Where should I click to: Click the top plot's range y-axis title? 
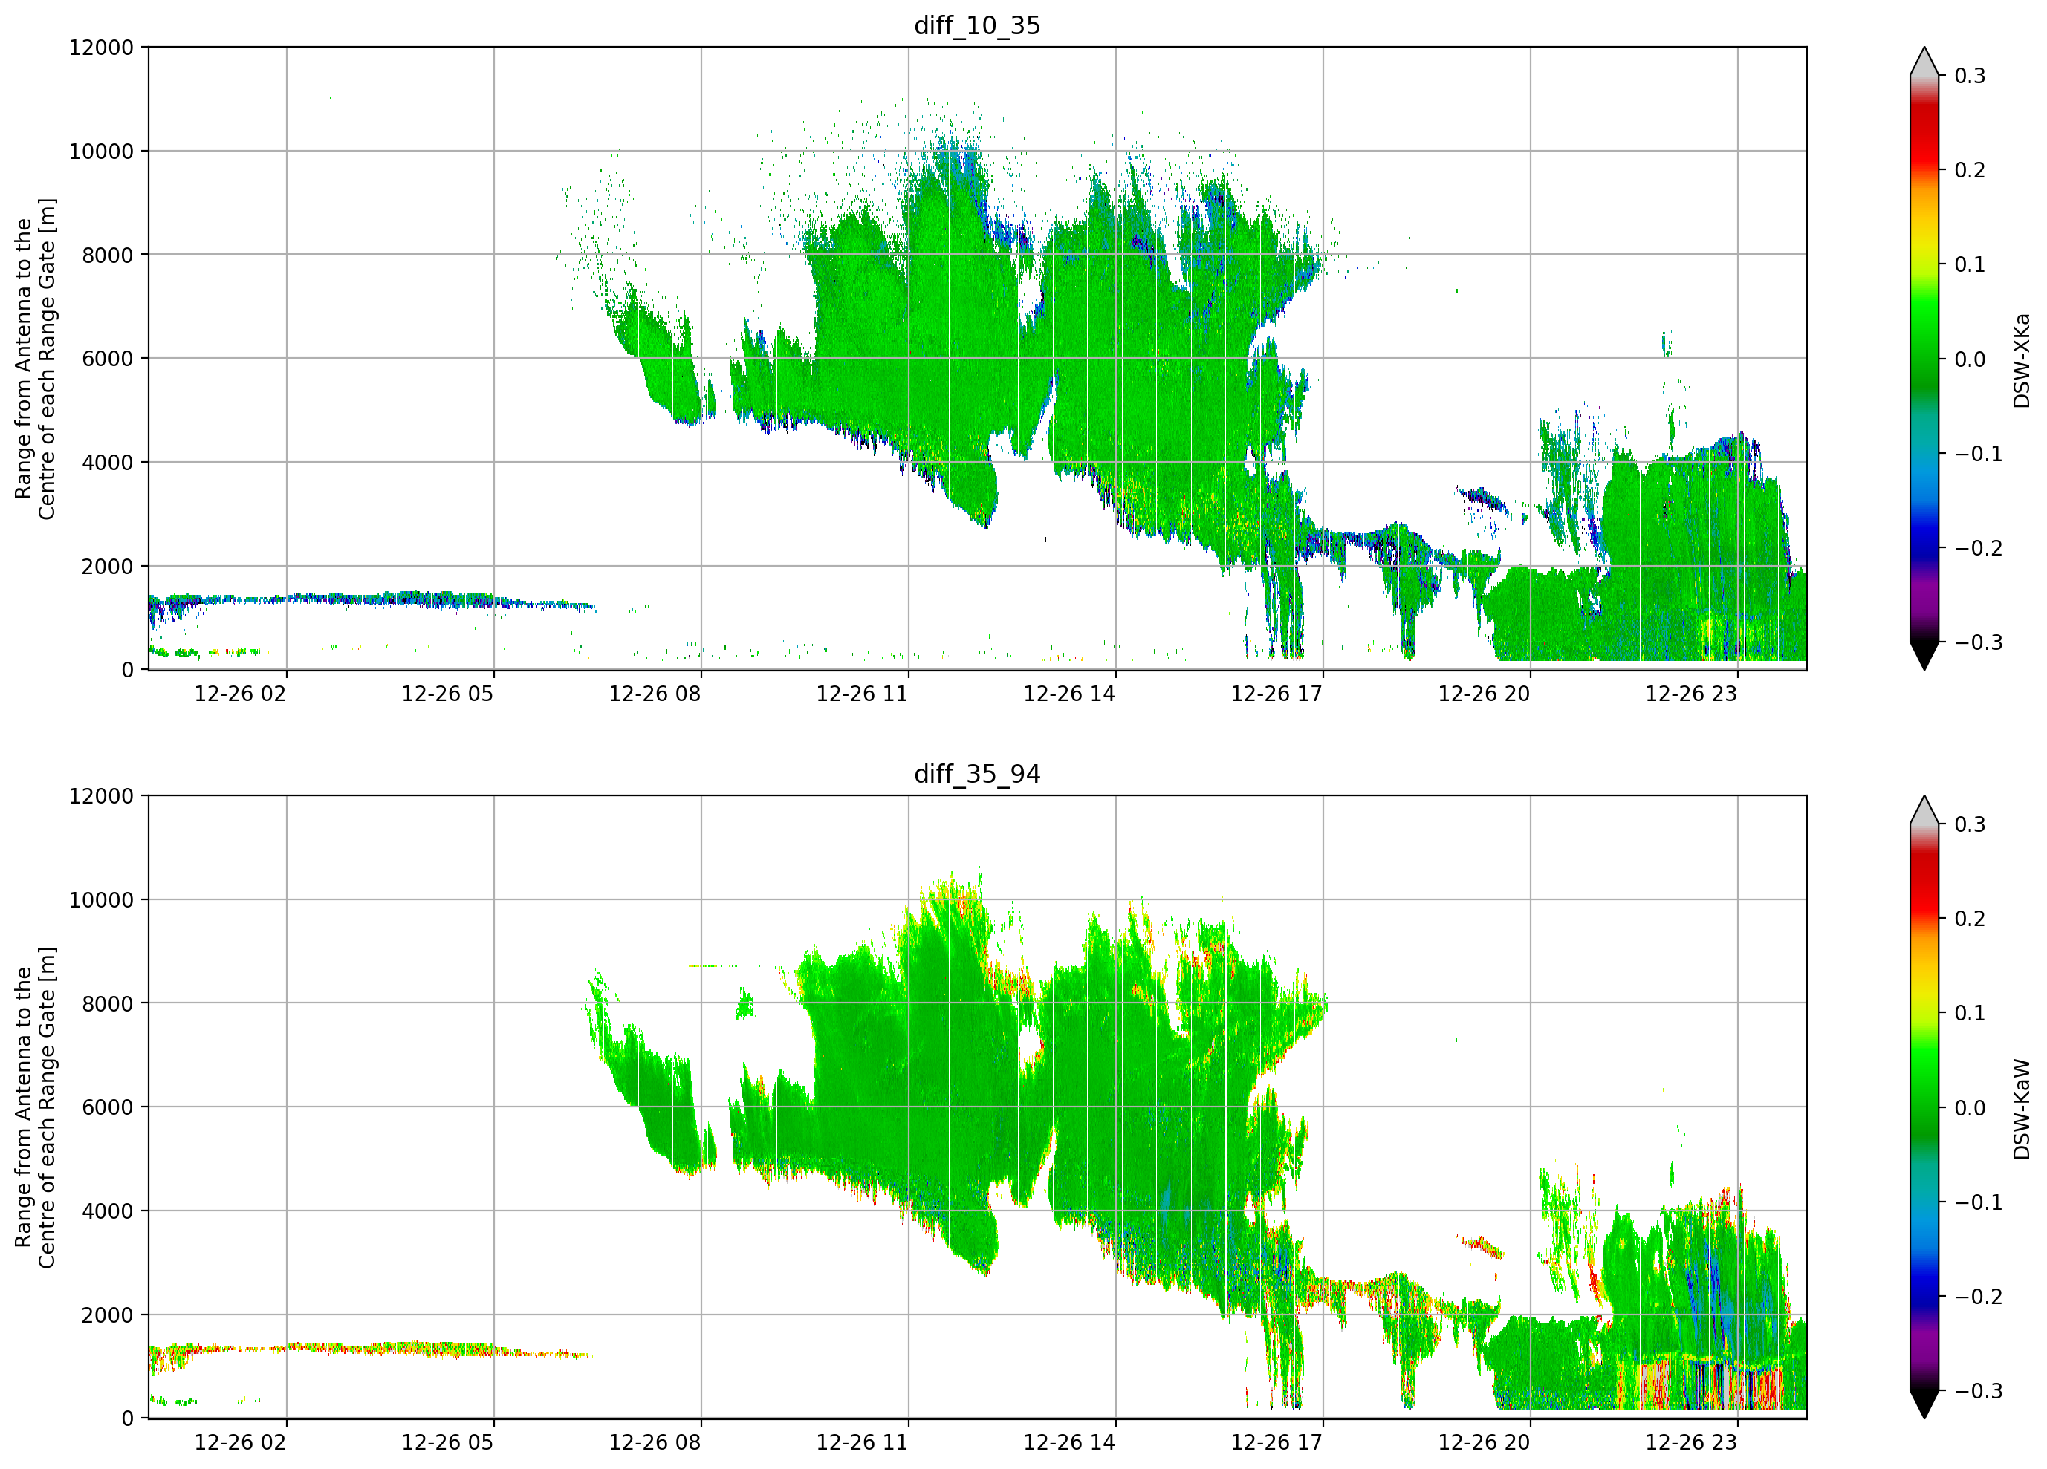click(x=35, y=359)
